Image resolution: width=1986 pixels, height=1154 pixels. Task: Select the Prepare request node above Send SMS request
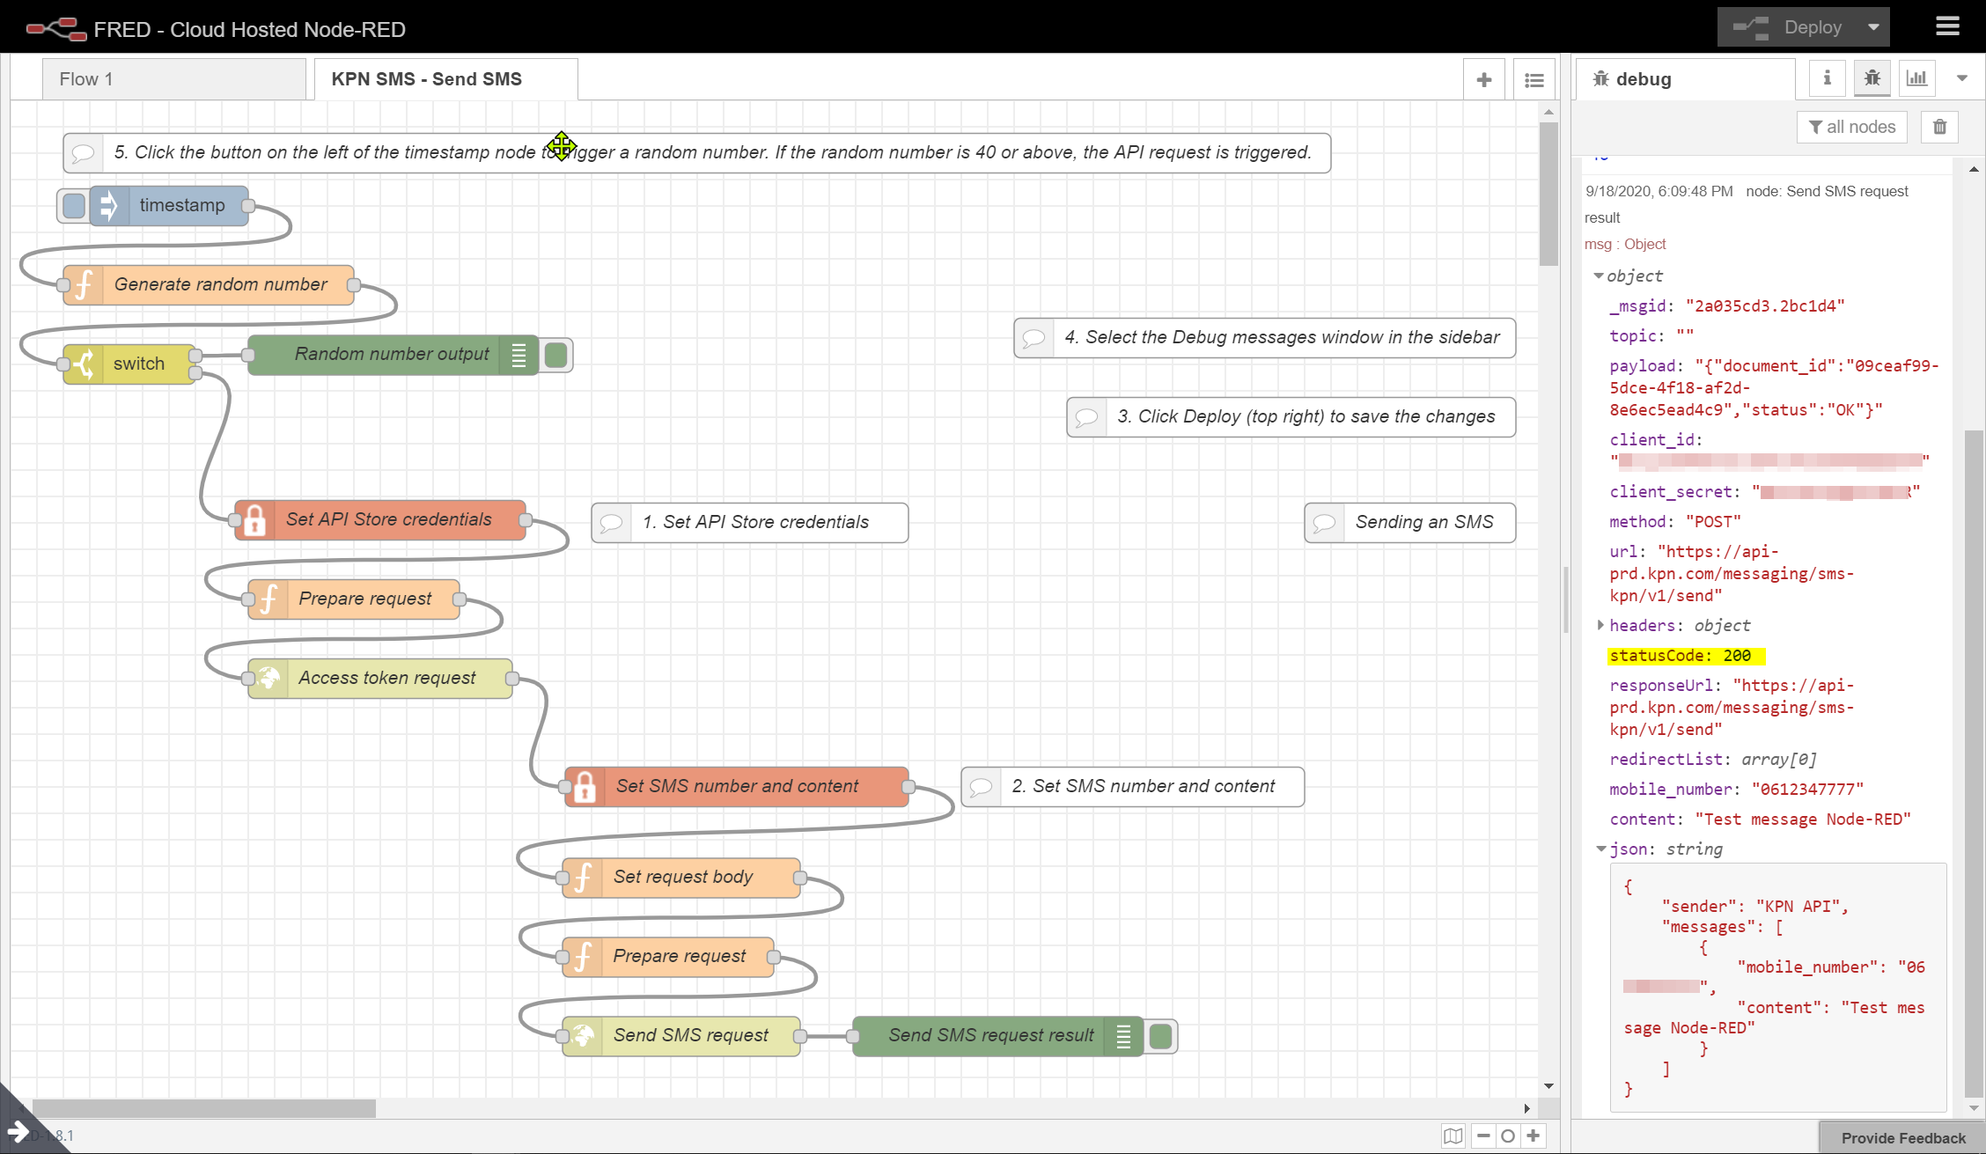pyautogui.click(x=668, y=956)
